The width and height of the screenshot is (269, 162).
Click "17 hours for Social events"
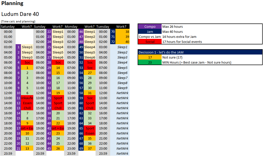[x=182, y=42]
